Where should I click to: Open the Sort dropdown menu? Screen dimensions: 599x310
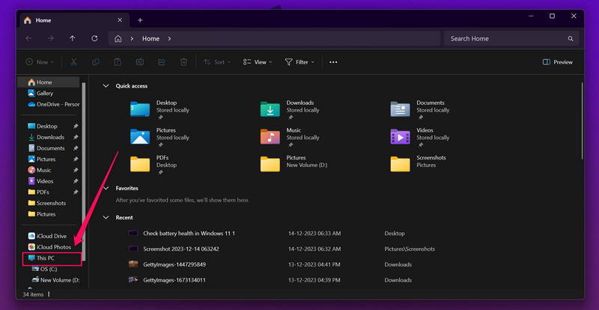pos(219,62)
